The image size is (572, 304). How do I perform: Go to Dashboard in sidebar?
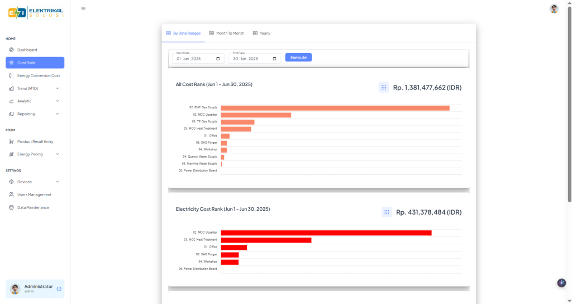pos(27,50)
